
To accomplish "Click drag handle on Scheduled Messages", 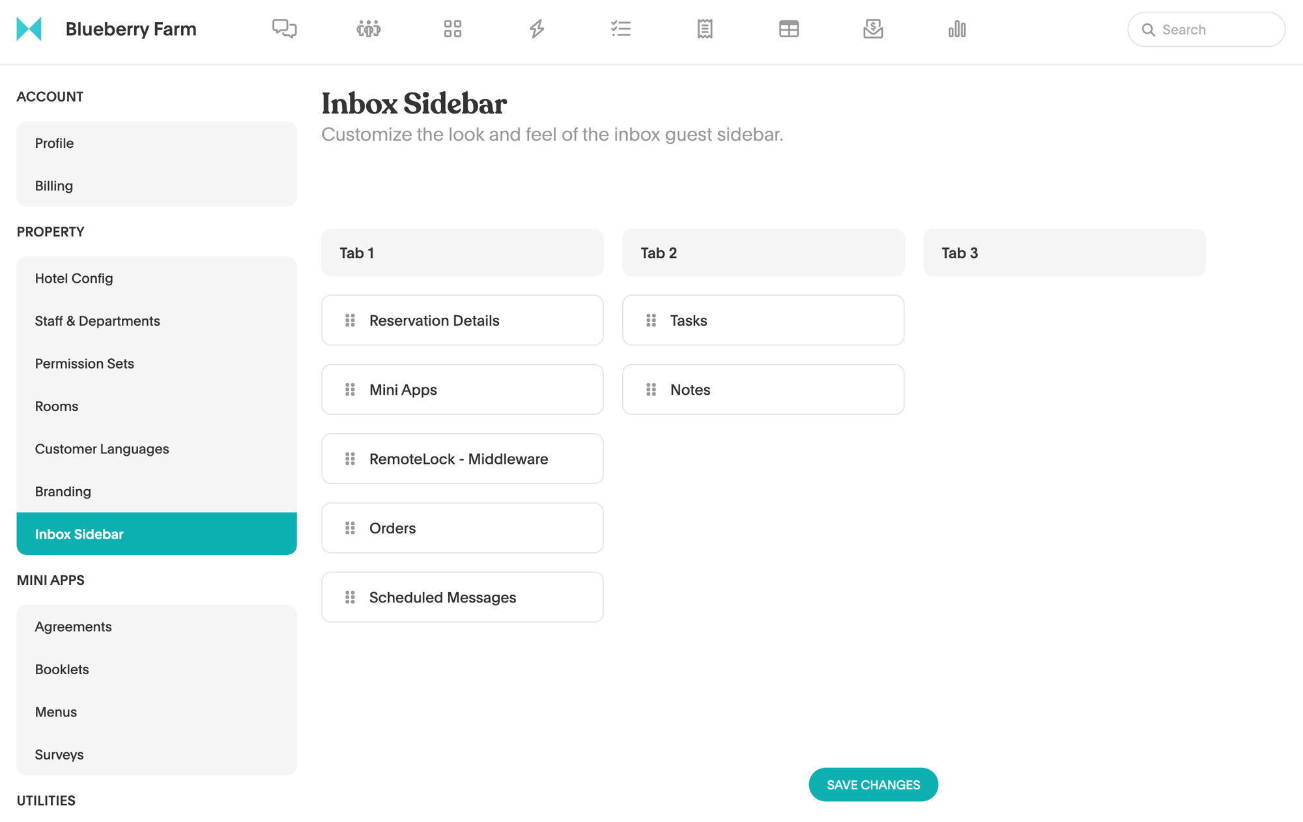I will (351, 597).
